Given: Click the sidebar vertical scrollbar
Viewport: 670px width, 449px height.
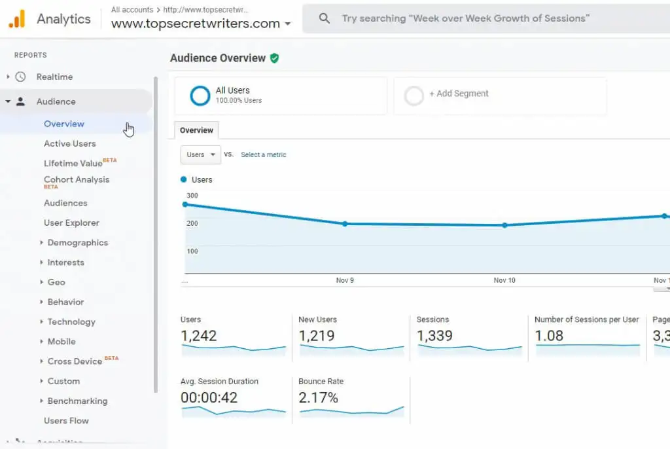Looking at the screenshot, I should coord(156,234).
